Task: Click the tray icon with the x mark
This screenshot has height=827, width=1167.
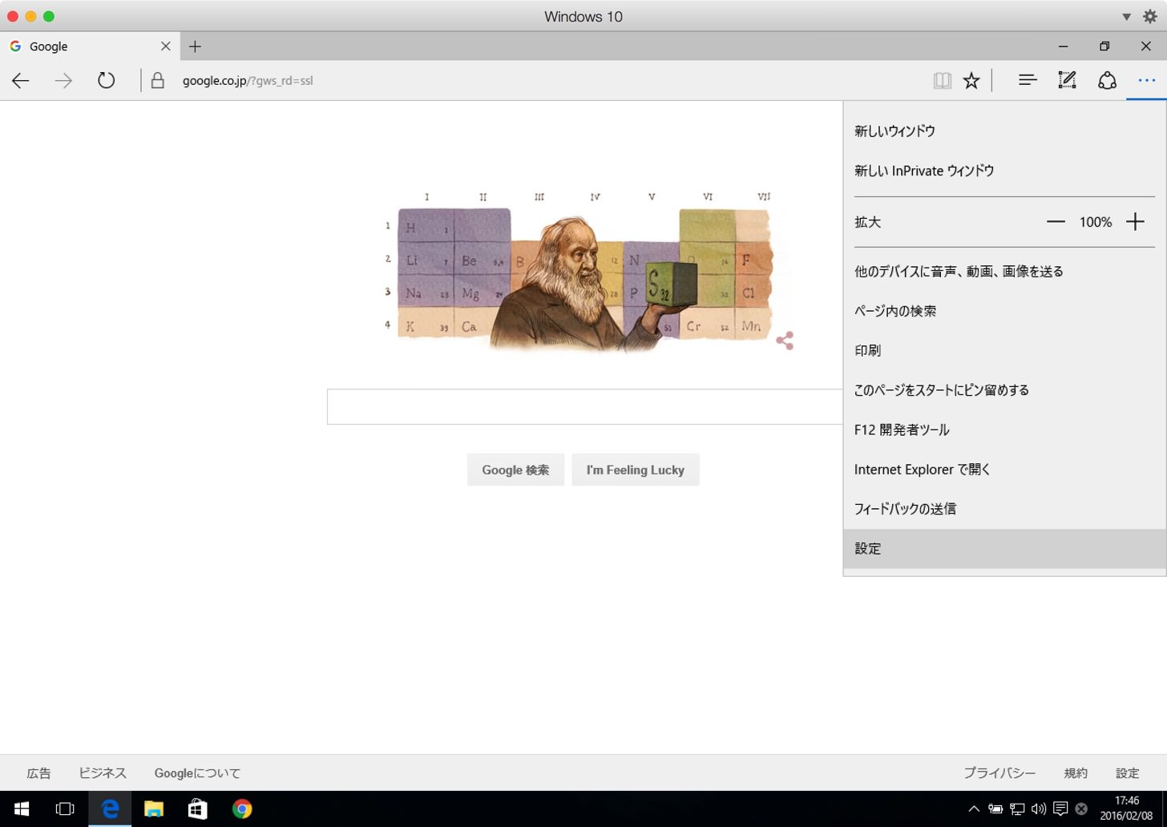Action: 1081,809
